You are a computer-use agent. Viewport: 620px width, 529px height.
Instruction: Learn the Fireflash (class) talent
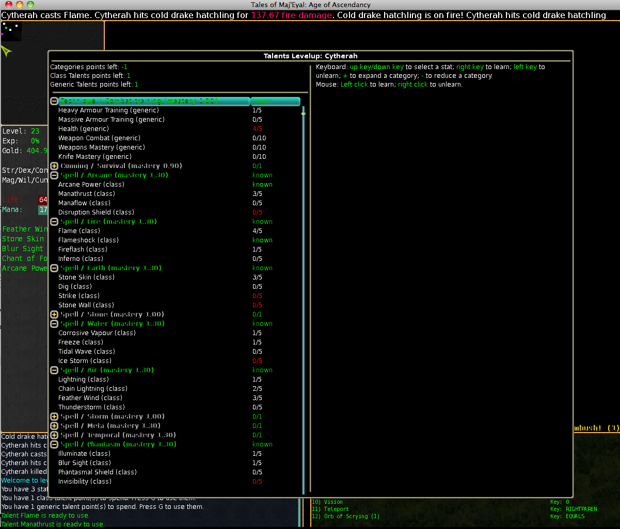click(179, 250)
